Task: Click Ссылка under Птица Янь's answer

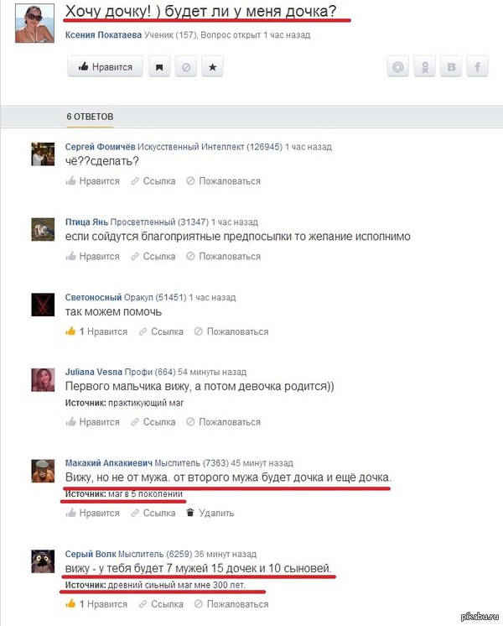Action: (153, 257)
